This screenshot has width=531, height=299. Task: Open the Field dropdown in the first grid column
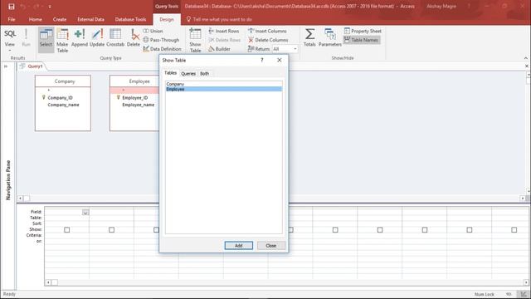click(85, 213)
